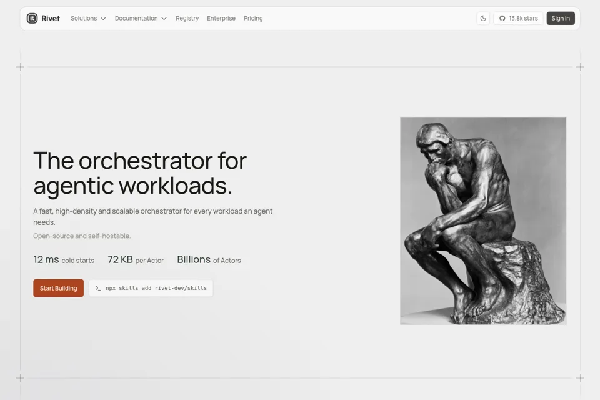Select the heading 'The orchestrator for agentic workloads.'
Screen dimensions: 600x400
click(140, 173)
